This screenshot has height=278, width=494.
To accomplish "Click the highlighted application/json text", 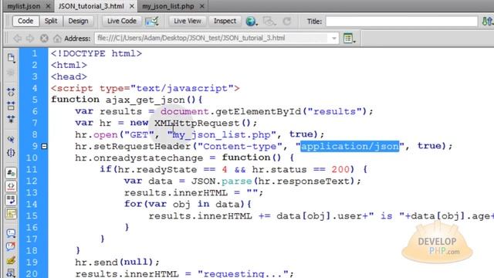I will (350, 146).
